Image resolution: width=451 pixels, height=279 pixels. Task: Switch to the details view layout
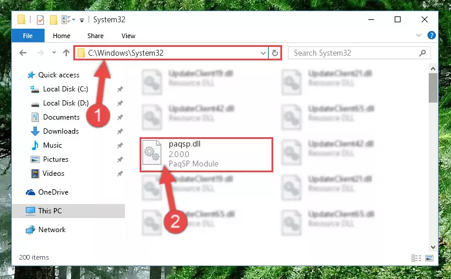[416, 258]
